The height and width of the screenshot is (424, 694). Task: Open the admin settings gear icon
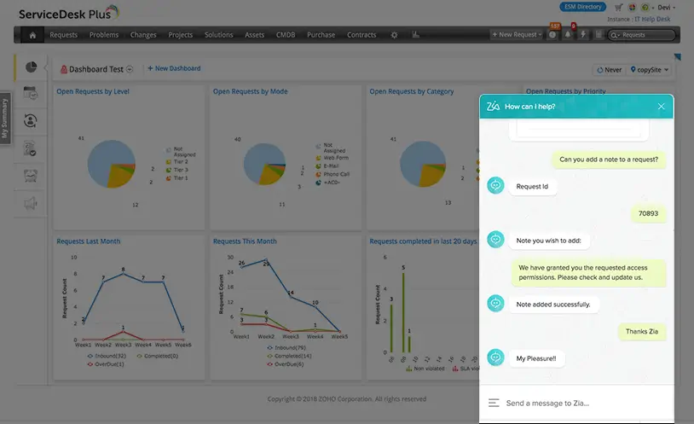[x=394, y=35]
